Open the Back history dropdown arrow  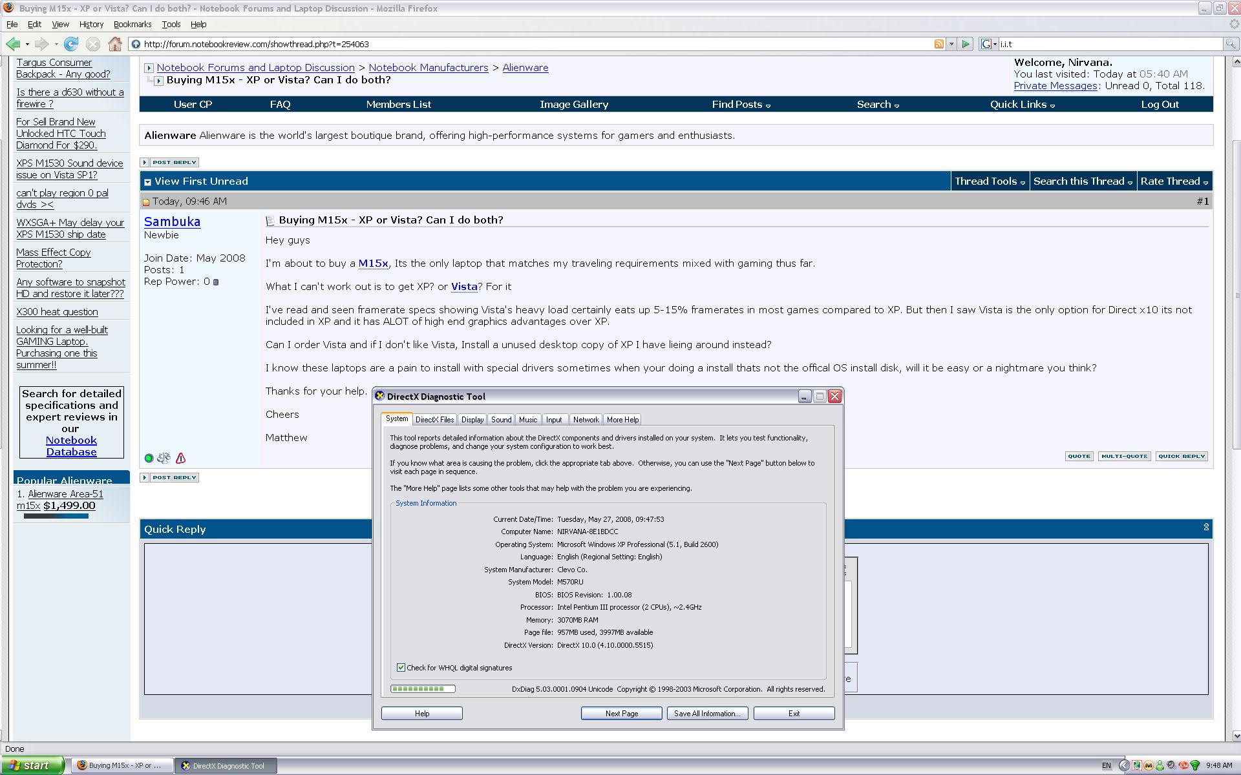pyautogui.click(x=27, y=44)
